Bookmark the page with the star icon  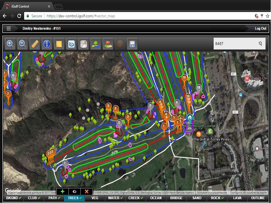(267, 16)
